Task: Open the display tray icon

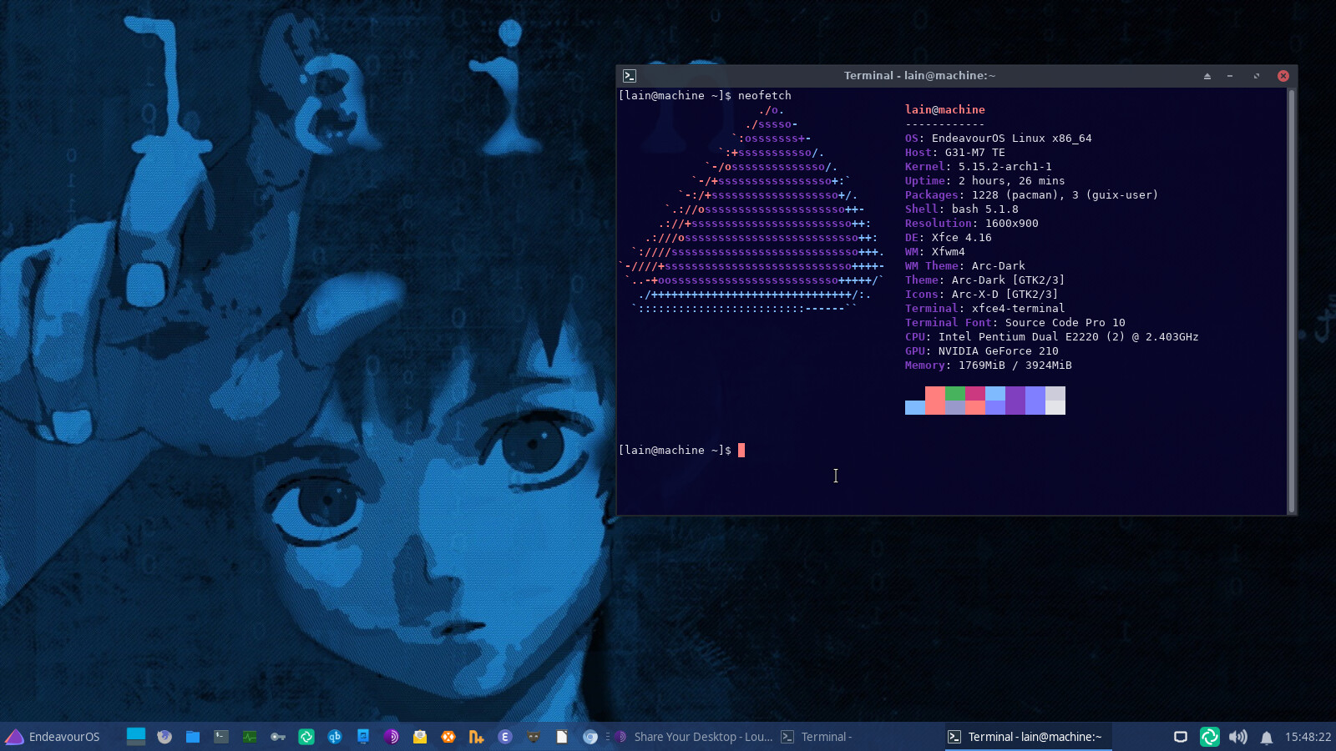Action: pos(1181,737)
